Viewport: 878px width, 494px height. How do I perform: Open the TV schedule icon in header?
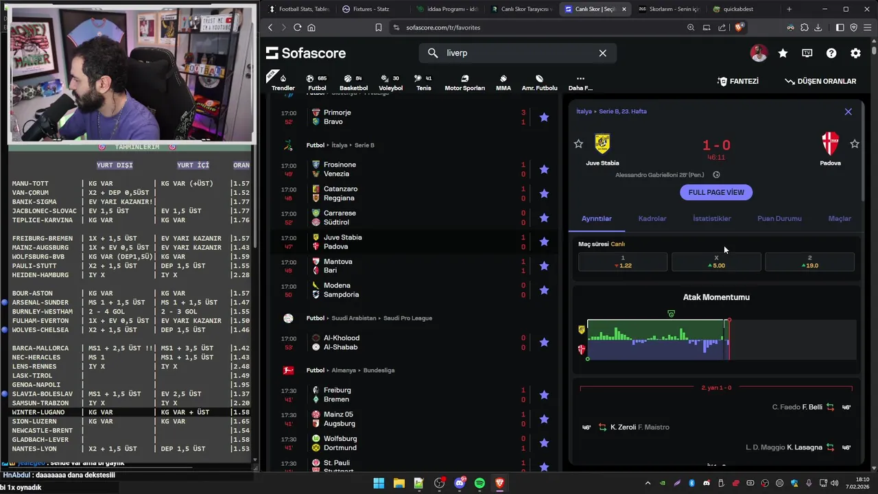coord(807,53)
